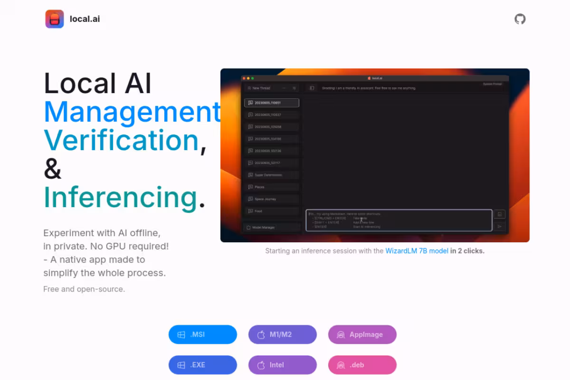Download the Linux .deb package
Viewport: 570px width, 380px height.
(x=362, y=365)
